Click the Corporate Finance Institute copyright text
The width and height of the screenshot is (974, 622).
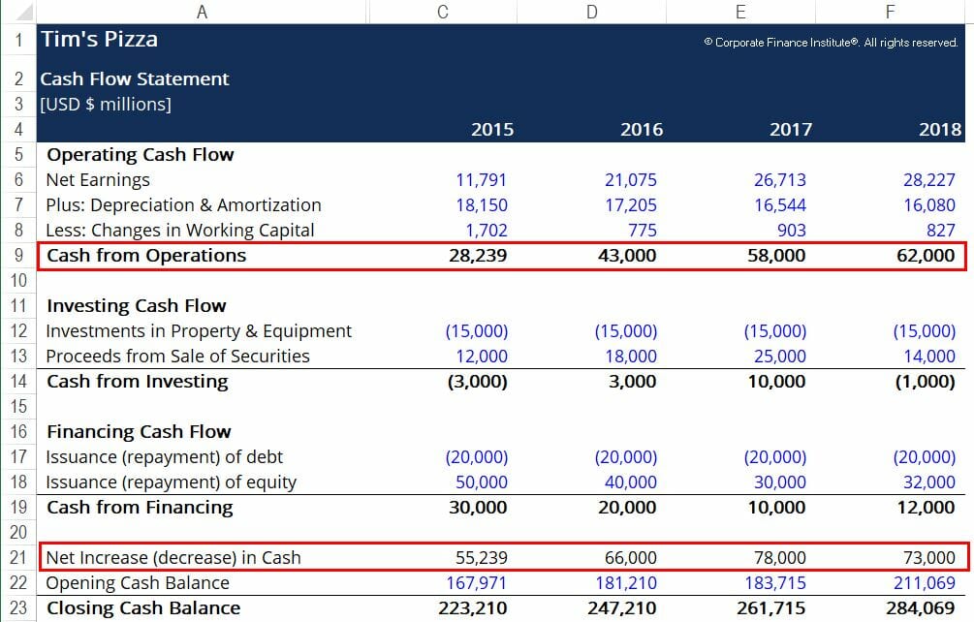pos(832,44)
